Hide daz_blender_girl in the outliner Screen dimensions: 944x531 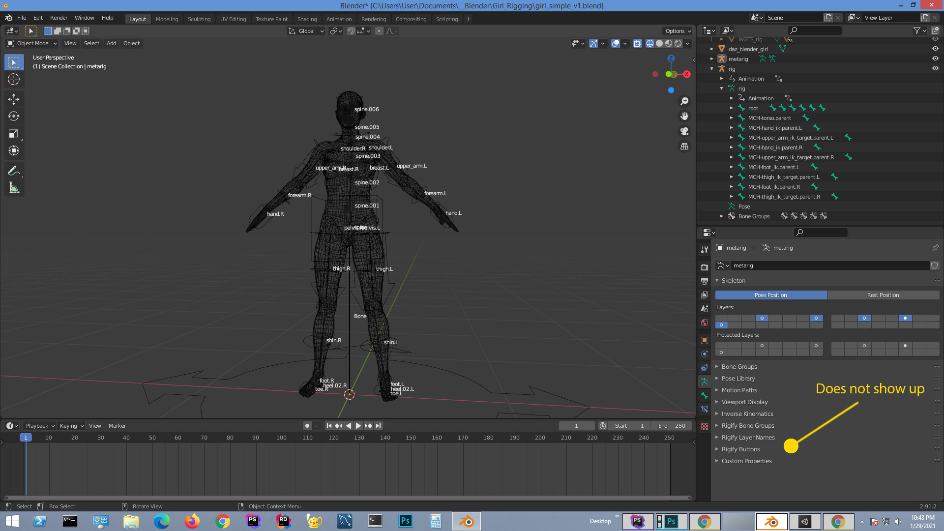tap(935, 49)
